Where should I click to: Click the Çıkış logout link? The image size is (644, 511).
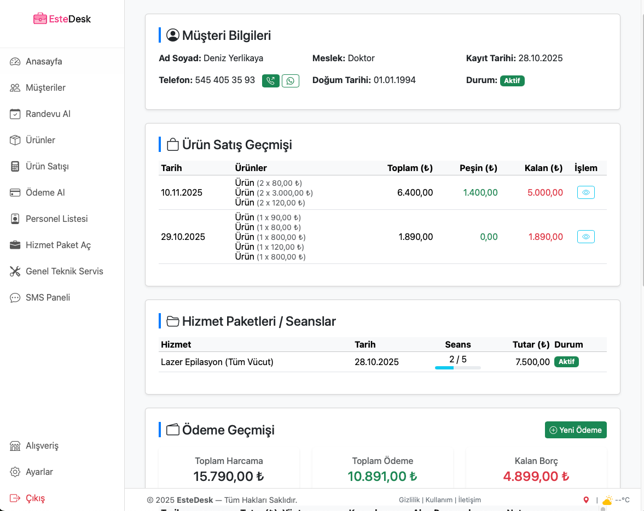(35, 498)
